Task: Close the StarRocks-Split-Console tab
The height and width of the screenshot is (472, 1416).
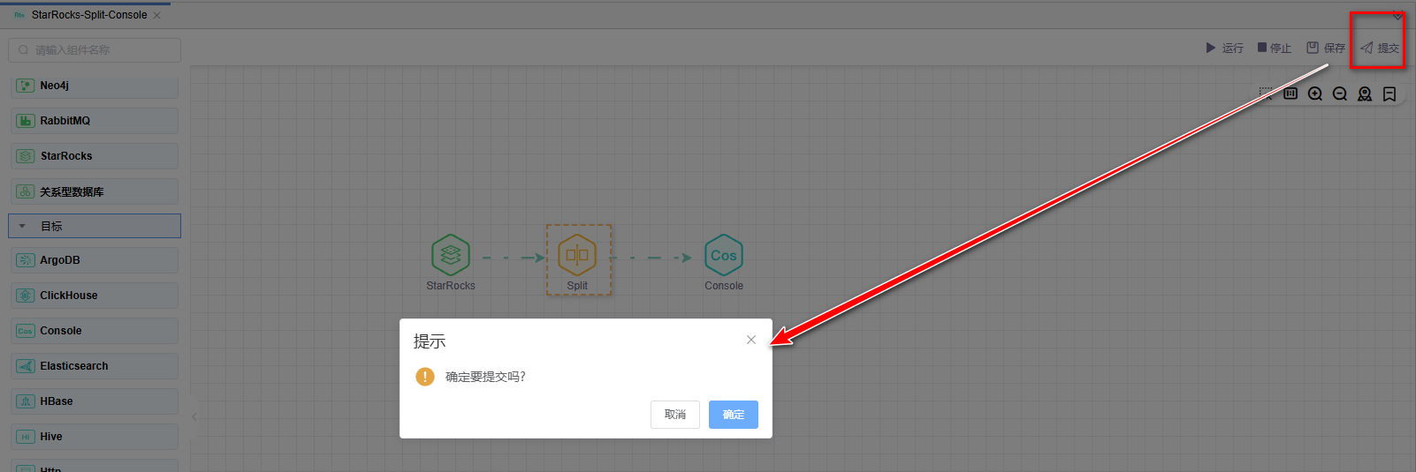Action: click(157, 15)
